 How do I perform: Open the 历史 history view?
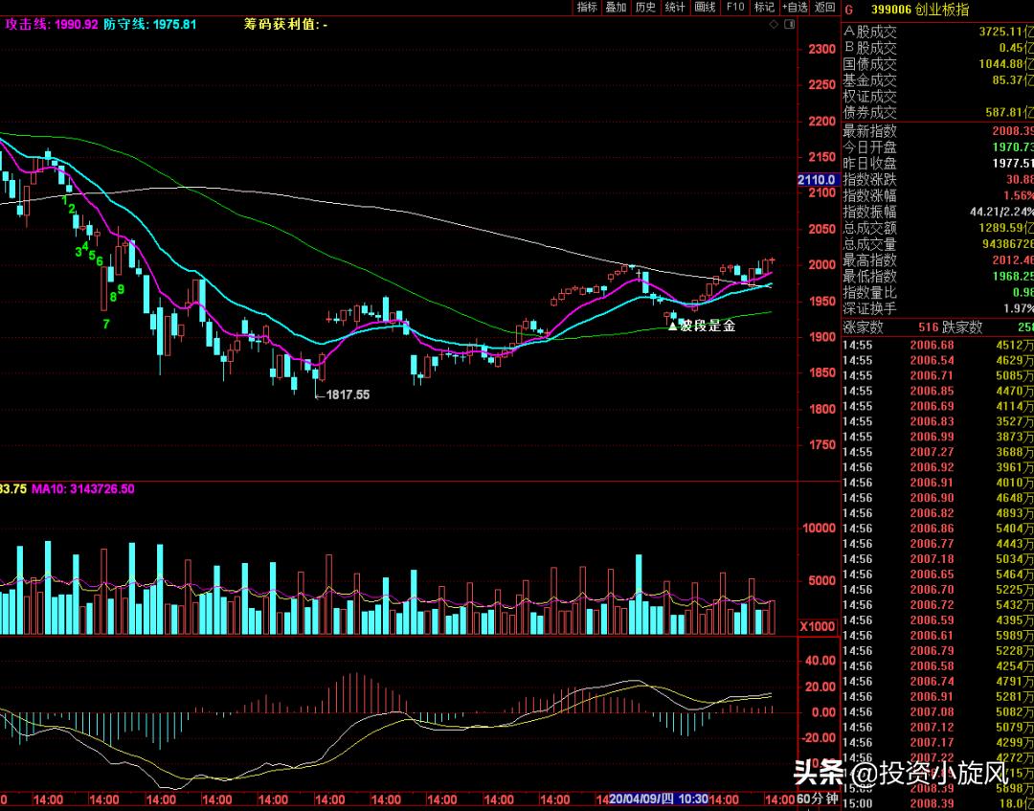coord(646,8)
